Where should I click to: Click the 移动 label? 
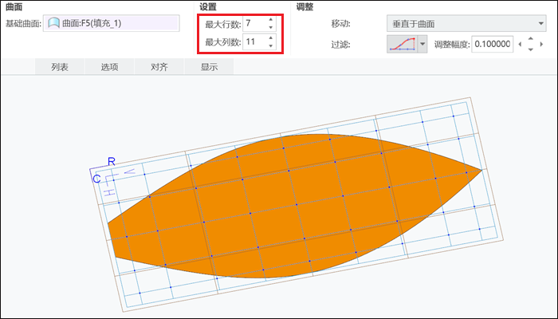[340, 24]
